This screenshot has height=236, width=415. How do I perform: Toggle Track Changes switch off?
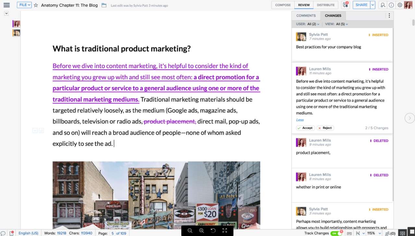point(336,233)
